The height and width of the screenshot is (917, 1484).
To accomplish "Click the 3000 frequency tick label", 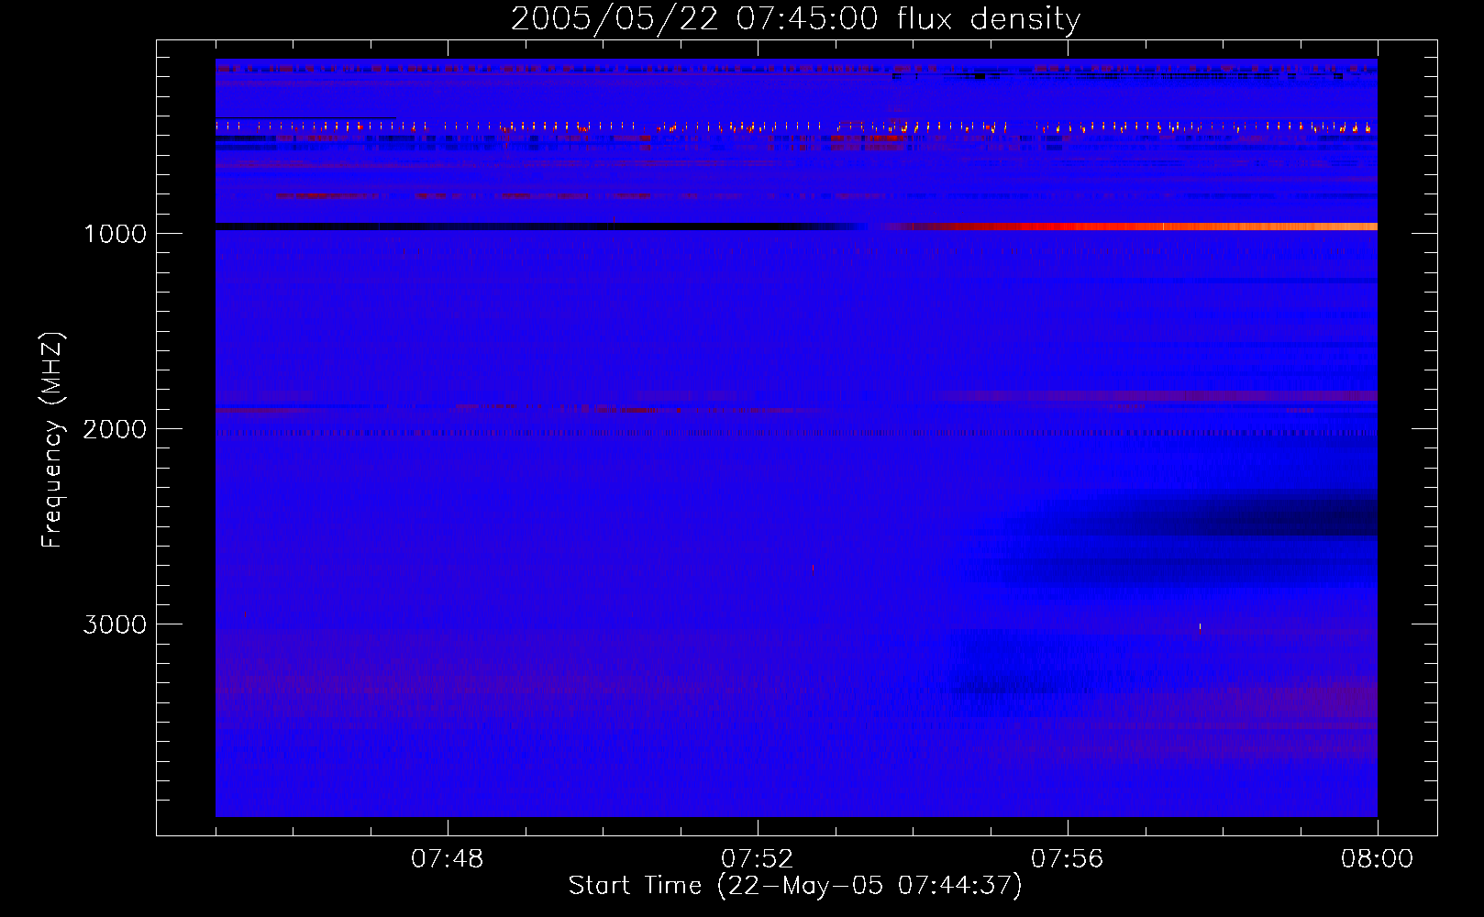I will point(115,624).
